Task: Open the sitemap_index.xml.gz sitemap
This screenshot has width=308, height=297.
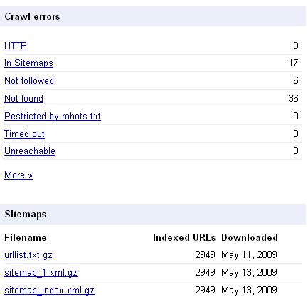Action: coord(49,291)
